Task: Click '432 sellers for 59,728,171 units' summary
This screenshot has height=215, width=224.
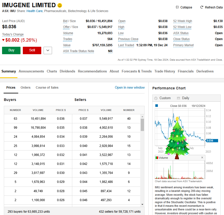Action: tap(120, 212)
